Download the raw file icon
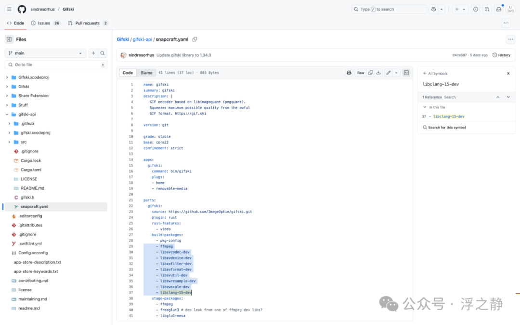 [x=378, y=73]
